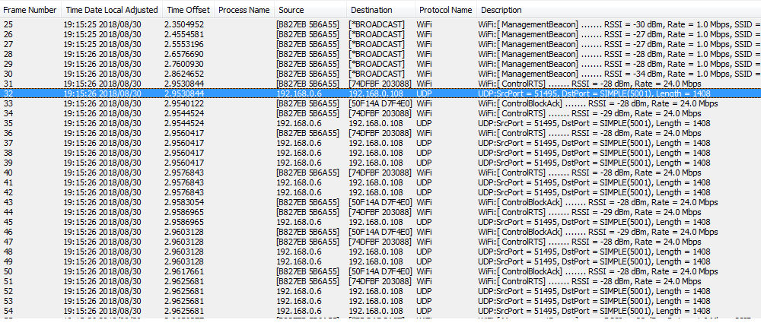Viewport: 764px width, 323px height.
Task: Click the Process Name column header
Action: [244, 10]
